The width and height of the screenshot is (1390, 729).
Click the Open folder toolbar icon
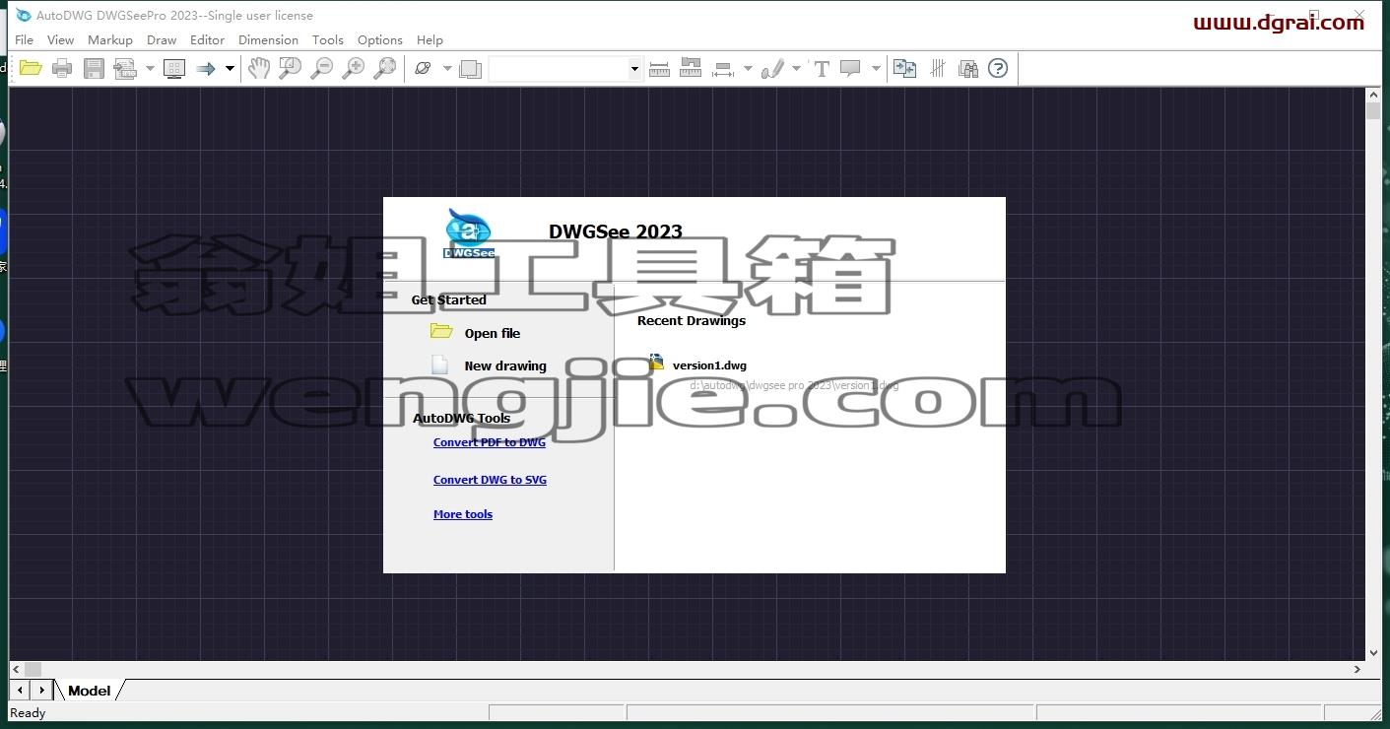tap(31, 68)
